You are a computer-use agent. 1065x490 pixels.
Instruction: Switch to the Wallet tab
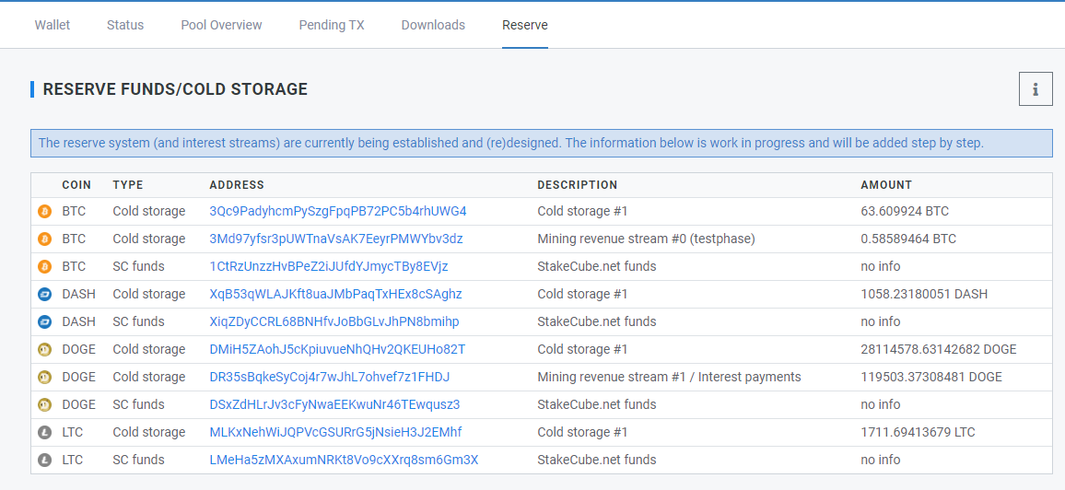pyautogui.click(x=53, y=25)
